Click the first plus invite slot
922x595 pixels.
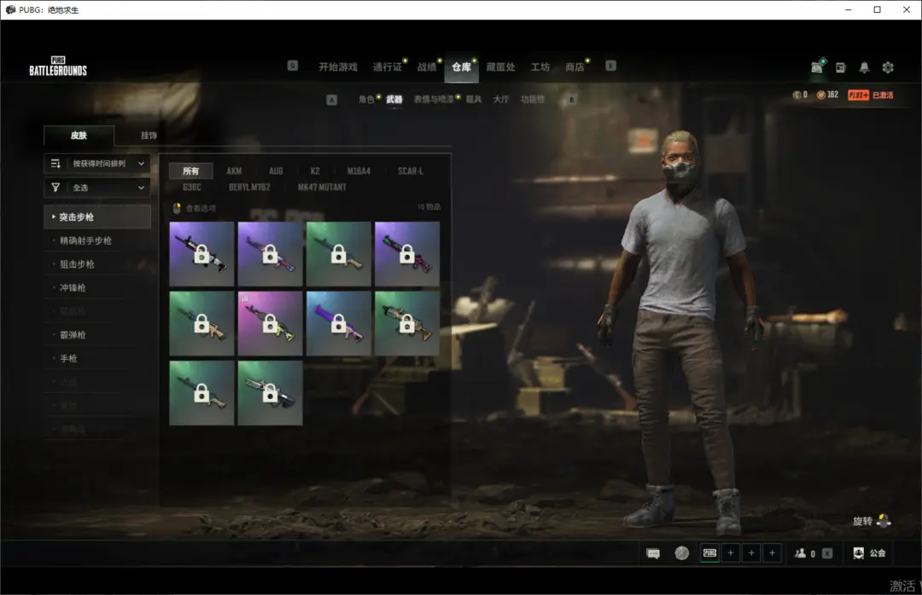coord(731,552)
